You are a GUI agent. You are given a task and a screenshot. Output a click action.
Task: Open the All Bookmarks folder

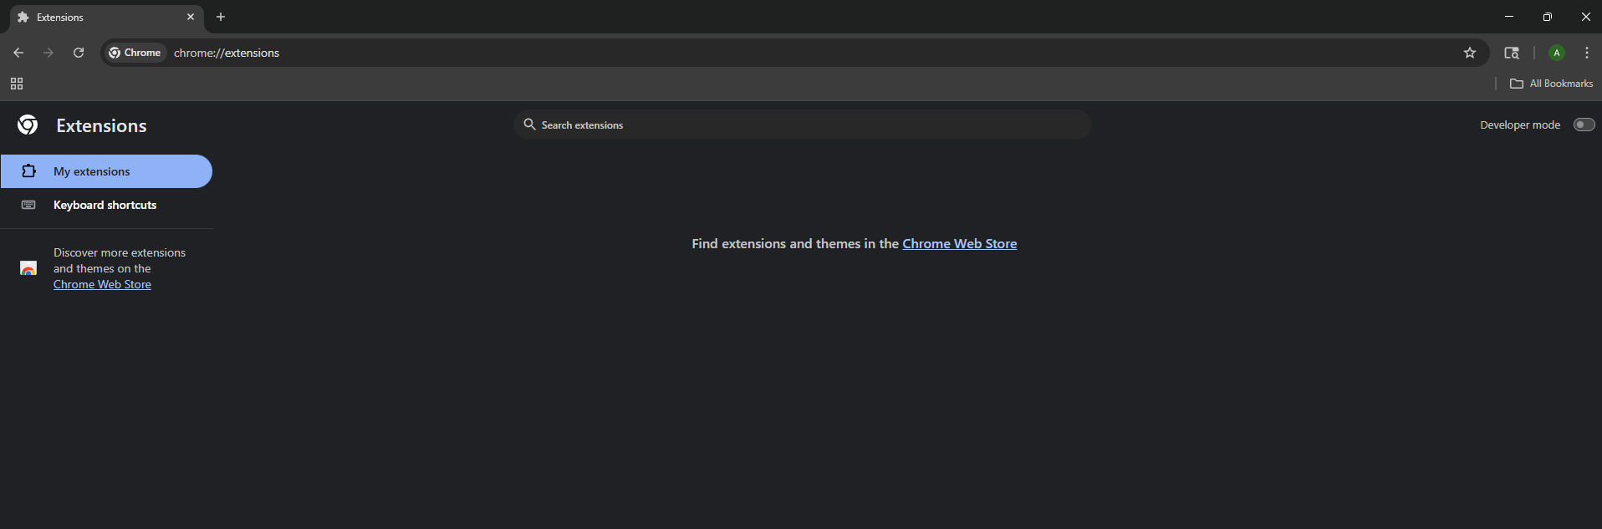pyautogui.click(x=1552, y=84)
